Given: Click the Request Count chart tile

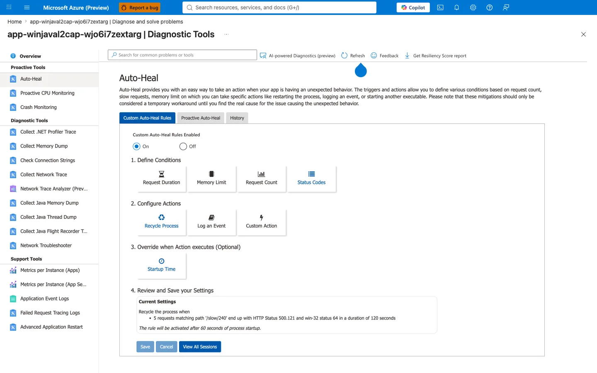Looking at the screenshot, I should click(x=262, y=179).
